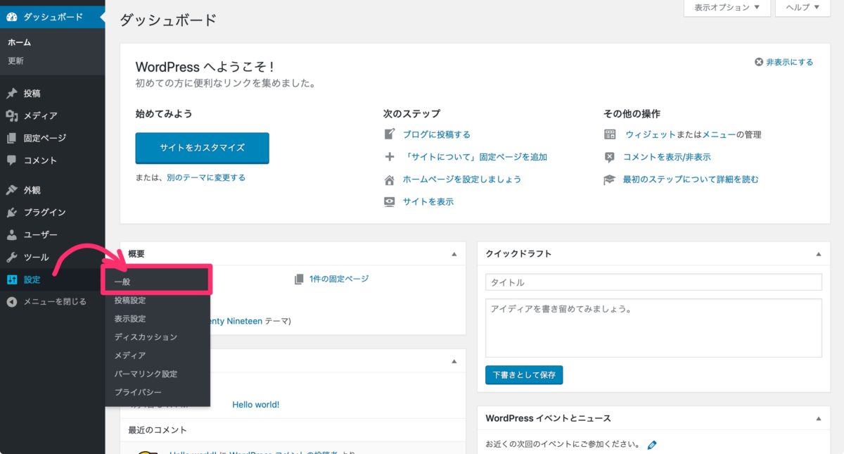
Task: Open the ブログに投稿する link
Action: click(437, 134)
